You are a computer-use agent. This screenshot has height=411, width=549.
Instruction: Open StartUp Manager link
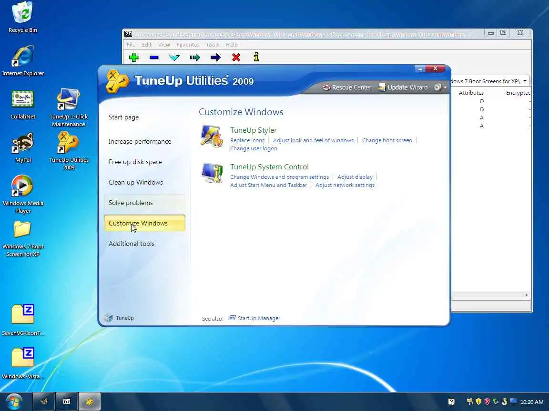pos(254,318)
